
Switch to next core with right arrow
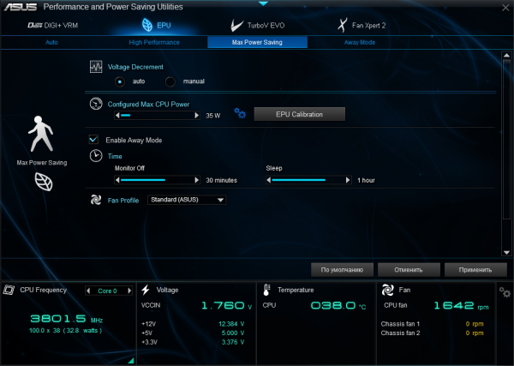[x=129, y=291]
